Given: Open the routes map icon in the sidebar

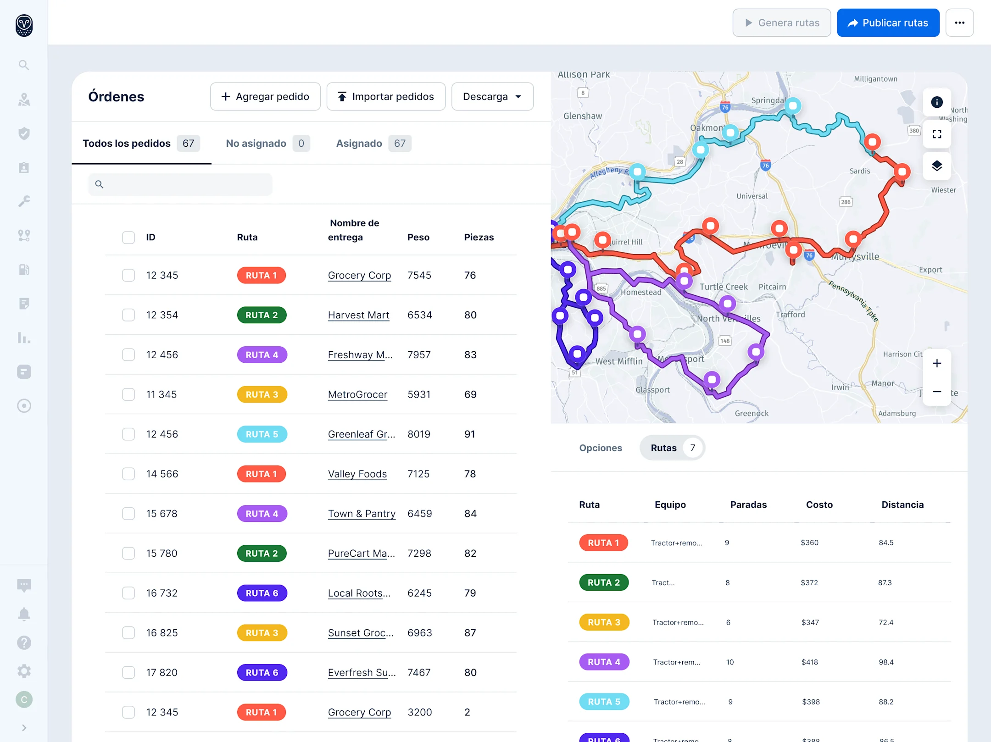Looking at the screenshot, I should point(24,100).
